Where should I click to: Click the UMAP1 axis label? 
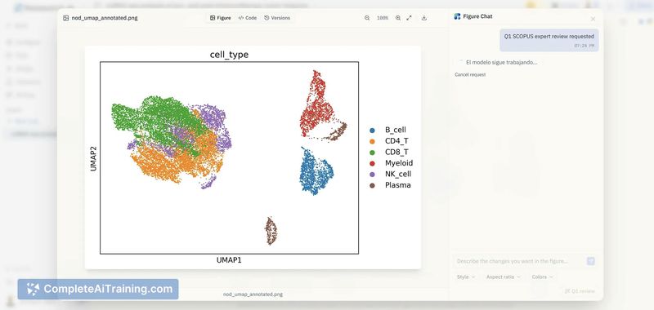point(229,260)
